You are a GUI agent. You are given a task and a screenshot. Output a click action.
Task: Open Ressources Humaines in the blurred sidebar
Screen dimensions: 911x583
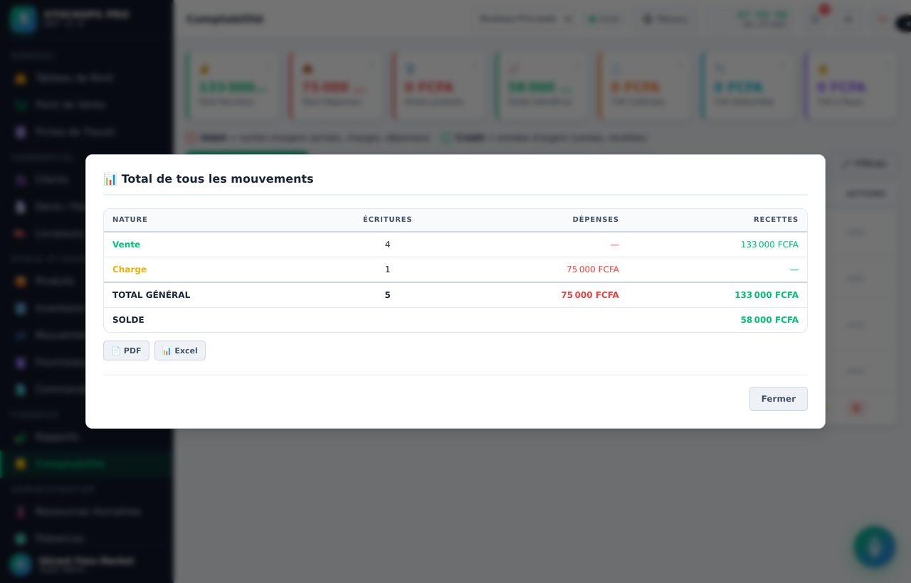pyautogui.click(x=86, y=511)
